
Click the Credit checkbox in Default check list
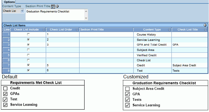(5, 88)
